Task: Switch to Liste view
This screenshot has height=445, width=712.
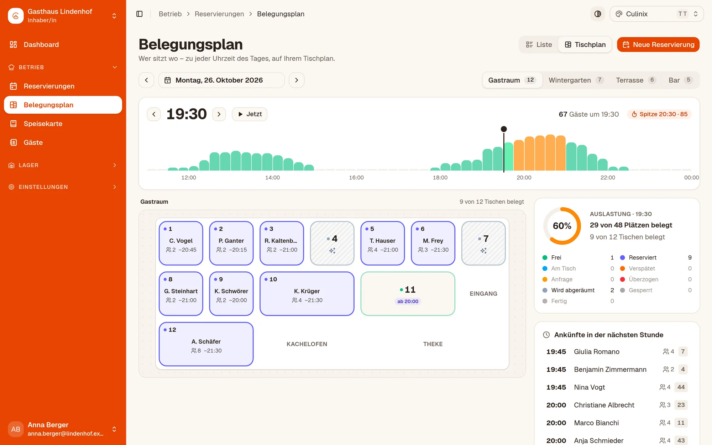Action: point(539,44)
